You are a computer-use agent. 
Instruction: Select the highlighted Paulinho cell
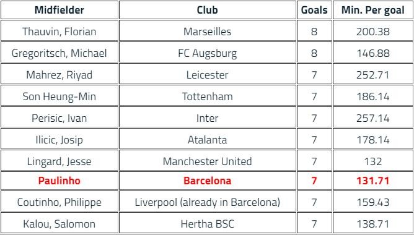[59, 181]
